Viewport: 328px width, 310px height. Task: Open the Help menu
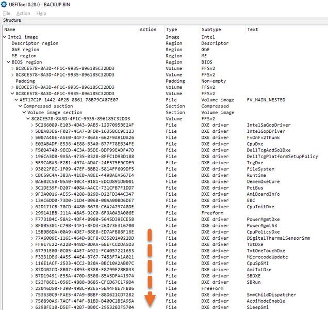click(41, 13)
